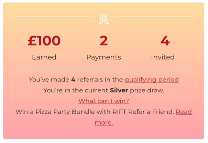Click the "prize draw." text
208x143 pixels.
147,90
